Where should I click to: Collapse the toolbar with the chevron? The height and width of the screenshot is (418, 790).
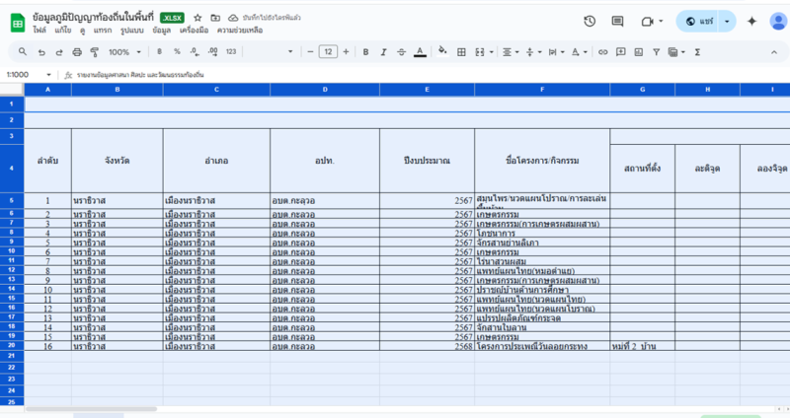774,52
